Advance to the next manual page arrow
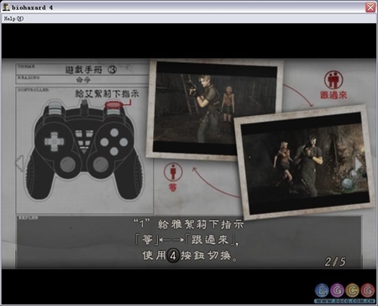Viewport: 378px width, 306px height. [x=359, y=165]
